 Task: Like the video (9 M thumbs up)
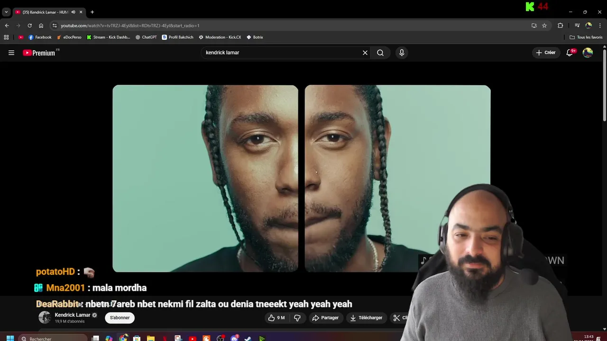click(x=276, y=318)
